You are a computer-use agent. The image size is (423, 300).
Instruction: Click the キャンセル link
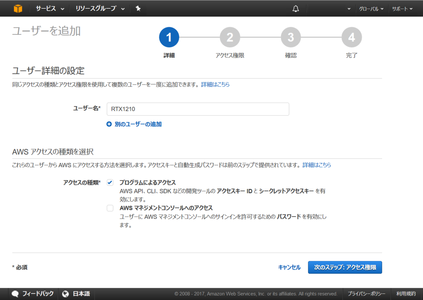pos(289,267)
